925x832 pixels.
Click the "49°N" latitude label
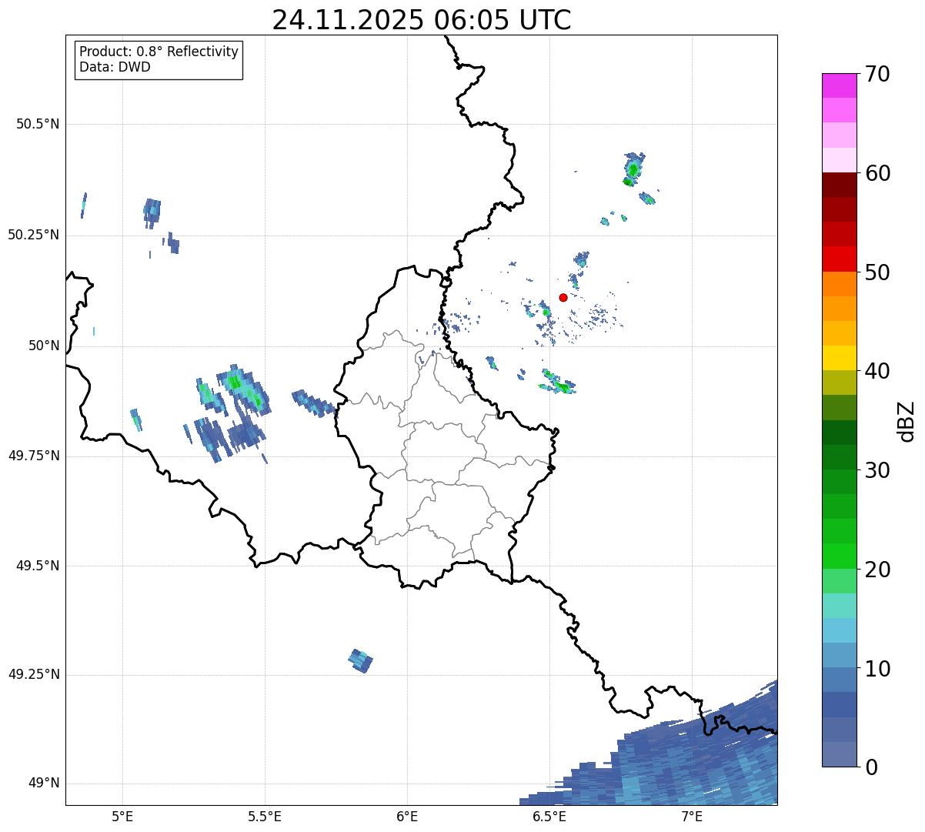tap(44, 784)
